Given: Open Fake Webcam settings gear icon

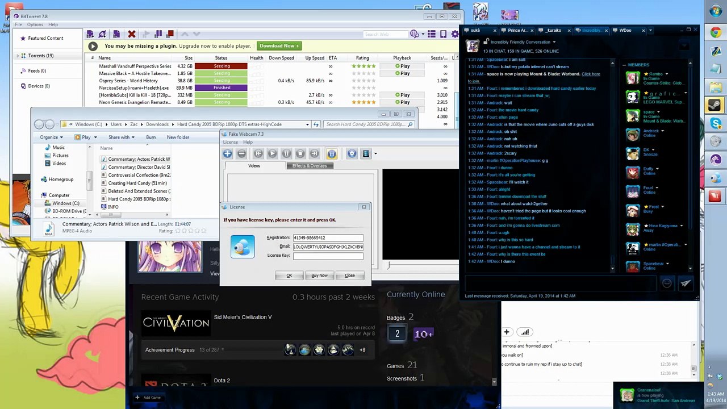Looking at the screenshot, I should tap(352, 153).
